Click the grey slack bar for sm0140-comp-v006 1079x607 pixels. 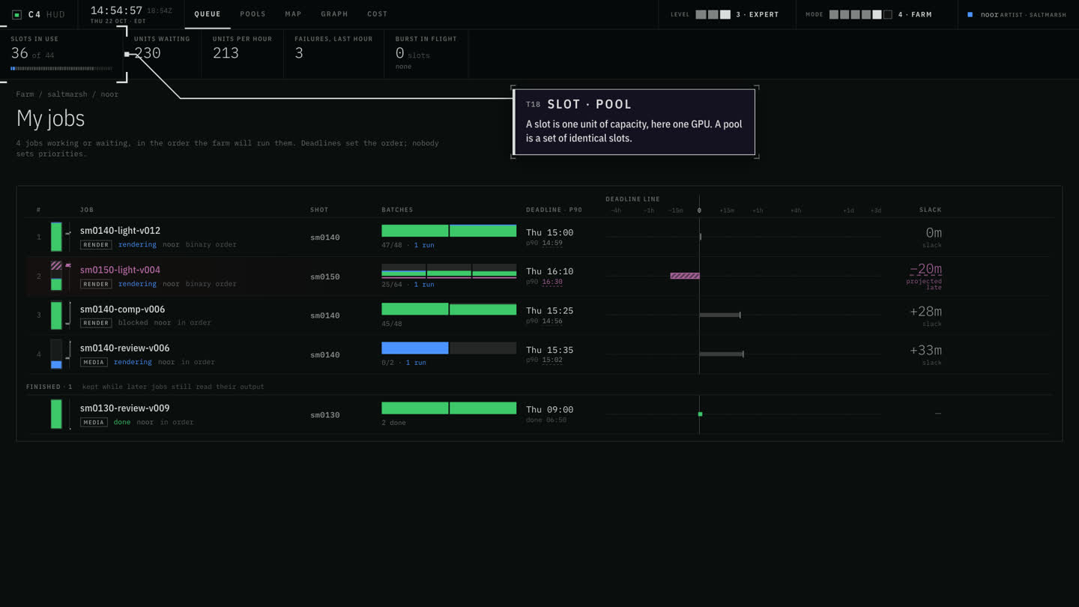pyautogui.click(x=720, y=315)
